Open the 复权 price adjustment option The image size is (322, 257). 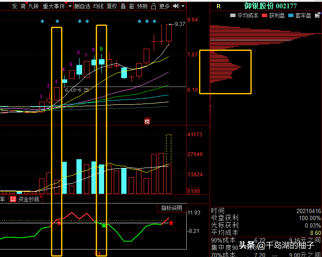click(x=112, y=6)
